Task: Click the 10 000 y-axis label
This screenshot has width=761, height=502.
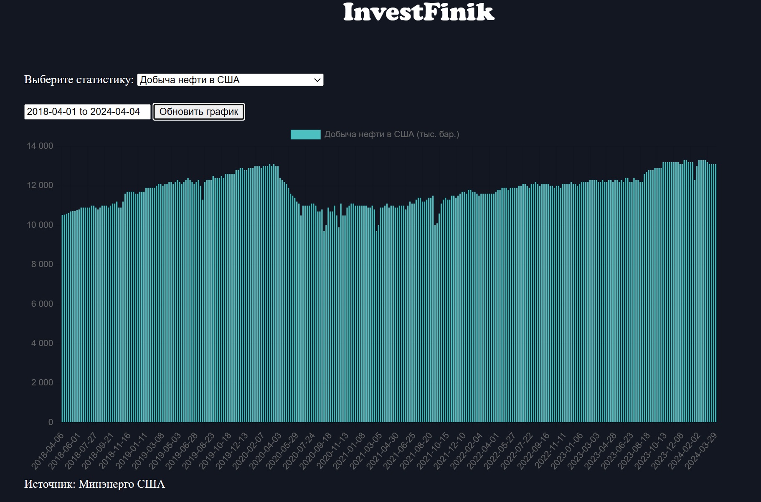Action: click(40, 225)
